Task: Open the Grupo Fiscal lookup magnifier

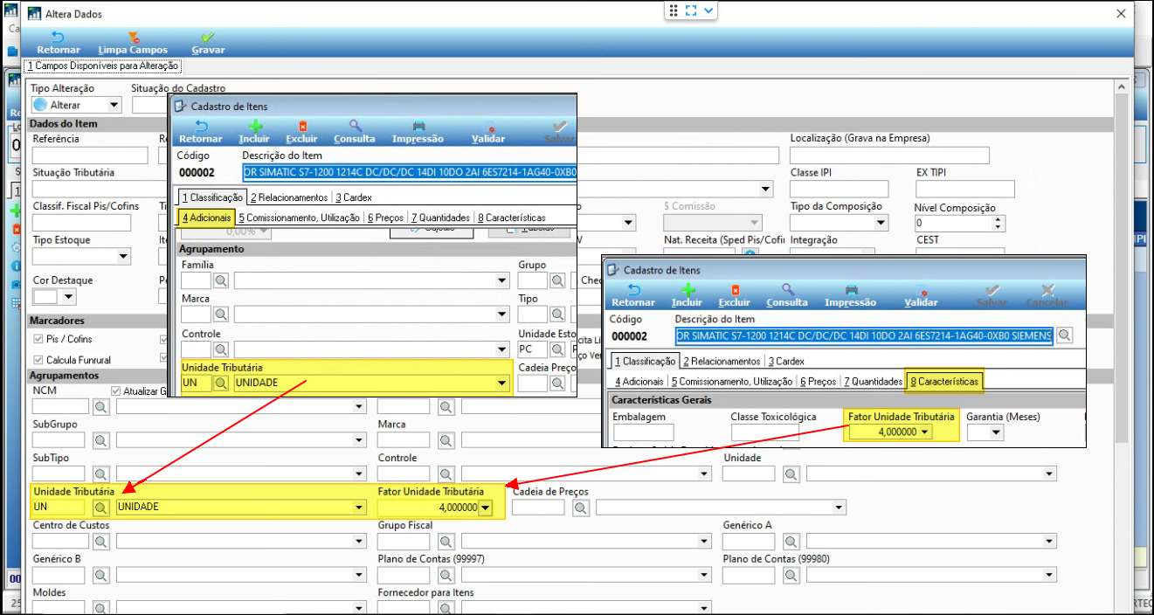Action: [446, 541]
